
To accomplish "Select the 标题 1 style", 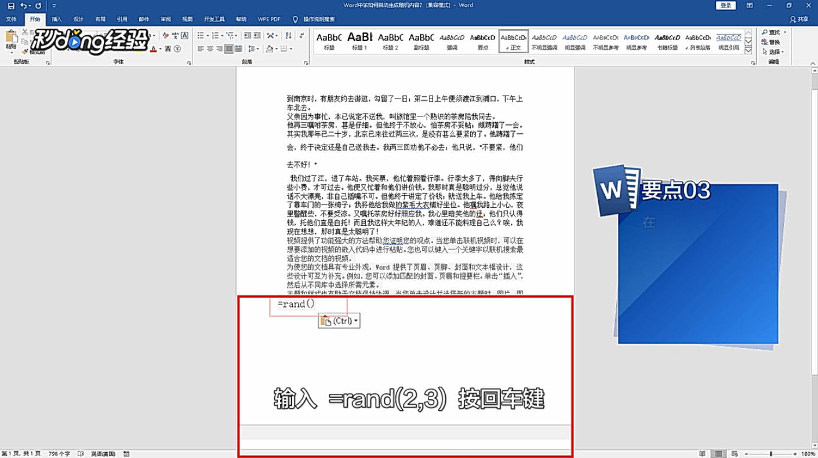I will click(x=359, y=41).
